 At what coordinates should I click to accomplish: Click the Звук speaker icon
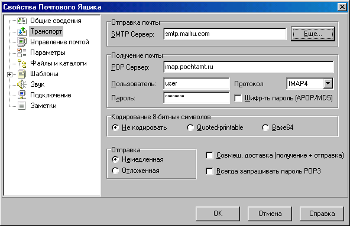(22, 84)
